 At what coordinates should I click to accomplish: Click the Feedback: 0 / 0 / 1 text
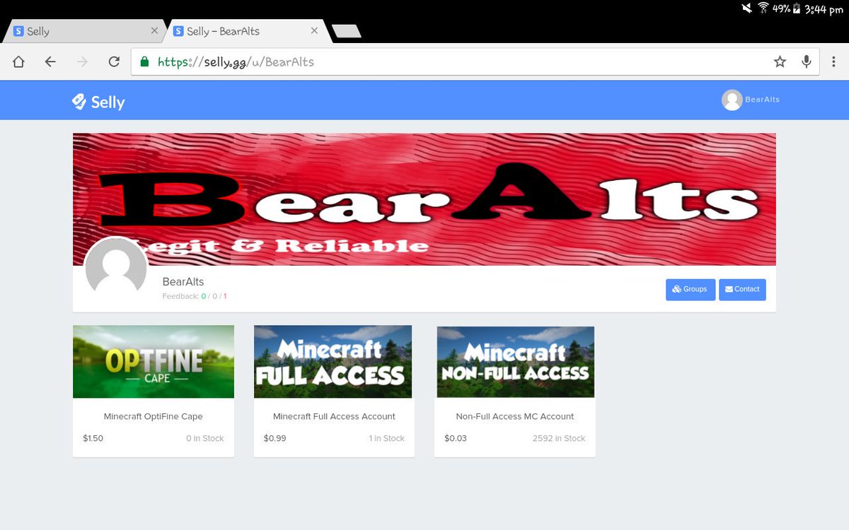(195, 296)
